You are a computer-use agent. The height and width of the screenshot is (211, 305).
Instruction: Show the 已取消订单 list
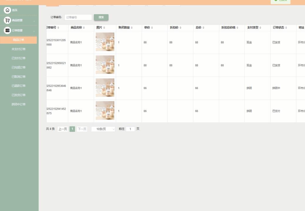pos(19,77)
